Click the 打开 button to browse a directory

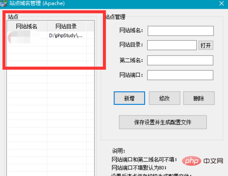206,45
